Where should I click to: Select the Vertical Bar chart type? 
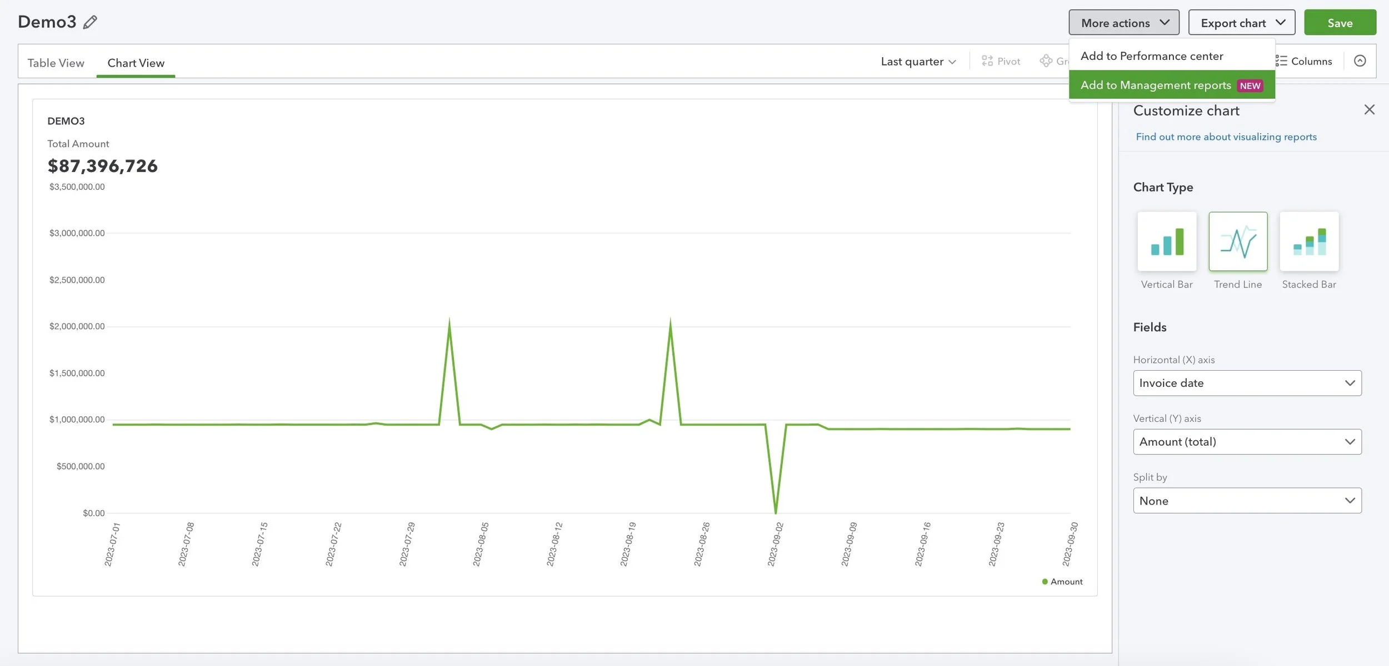click(x=1167, y=241)
